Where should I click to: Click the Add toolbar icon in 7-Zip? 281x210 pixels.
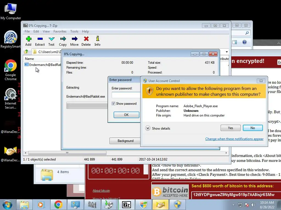point(28,41)
